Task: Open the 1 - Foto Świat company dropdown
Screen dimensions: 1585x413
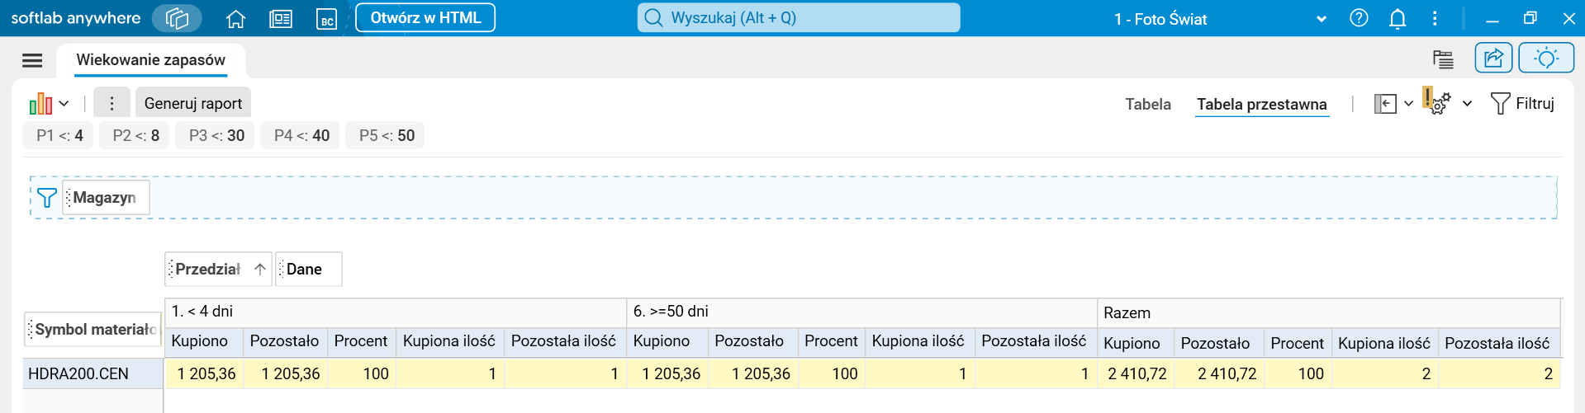Action: 1218,19
